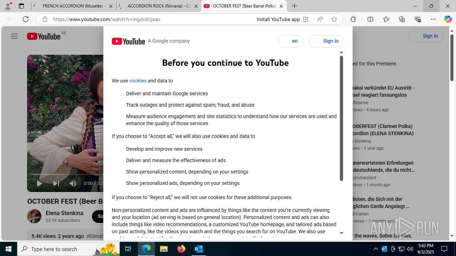Open the #ElenaS hashtag link in the description
This screenshot has height=256, width=456.
click(95, 236)
